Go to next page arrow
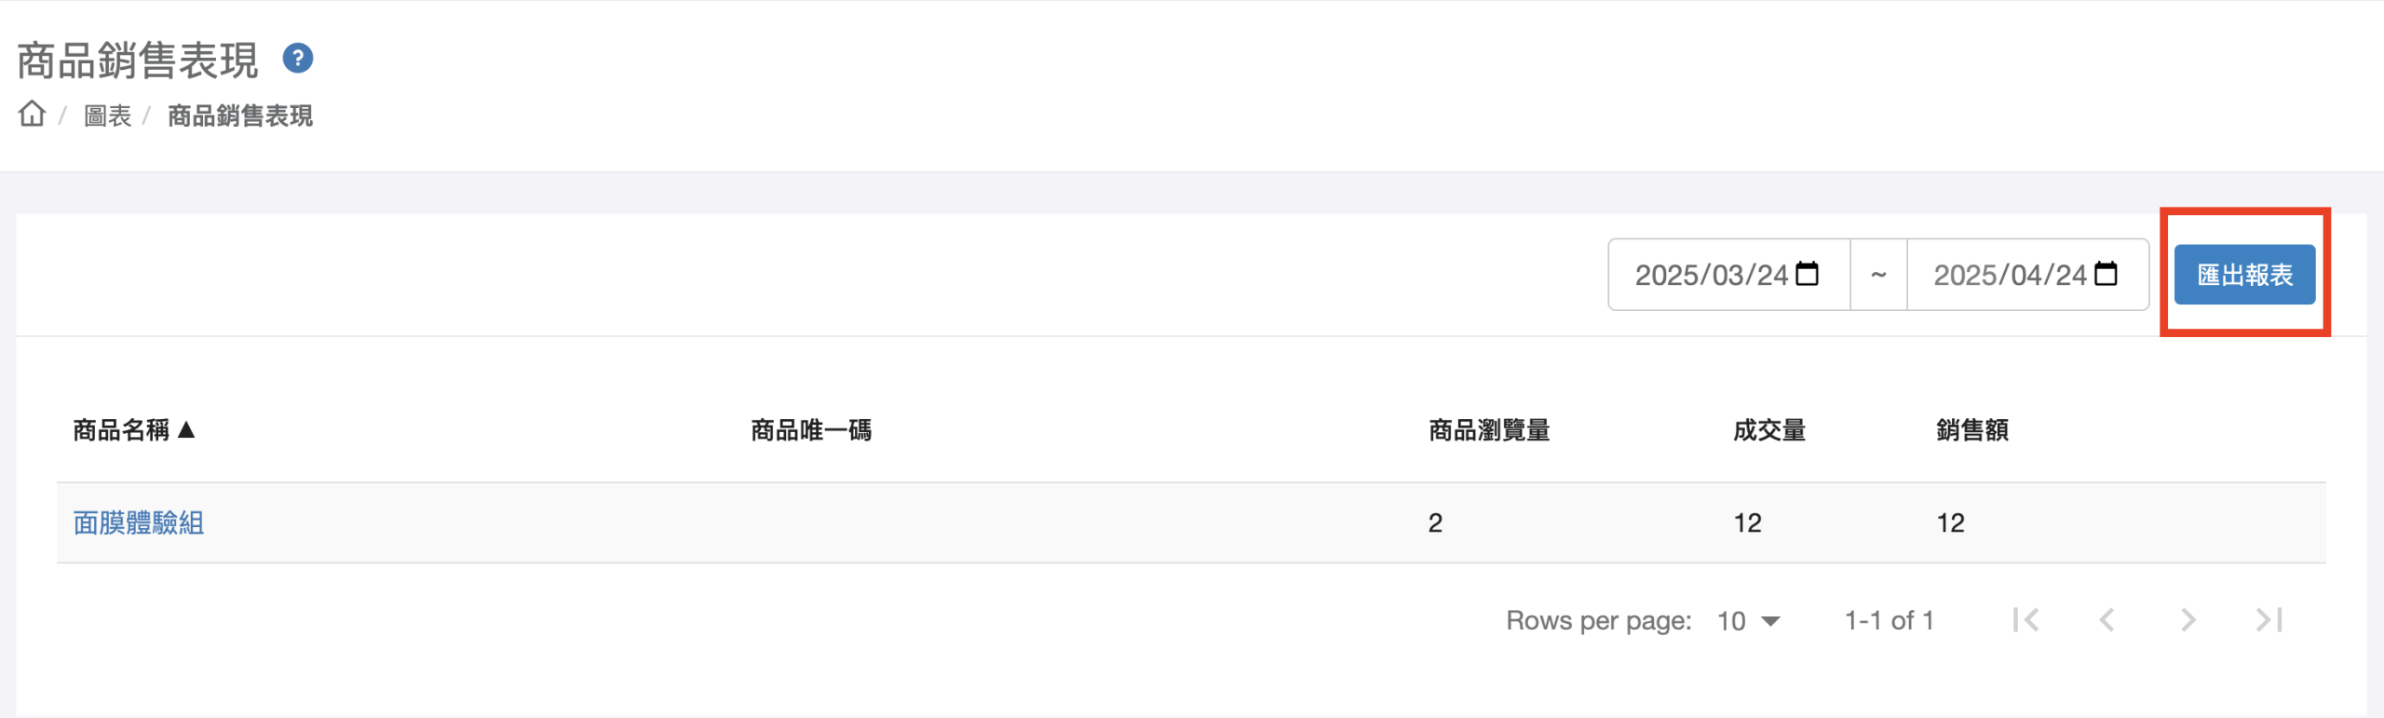 [x=2188, y=620]
